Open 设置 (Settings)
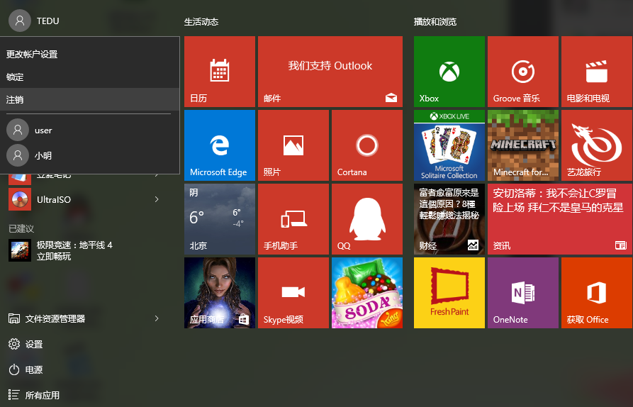Screen dimensions: 633x407 pos(26,344)
